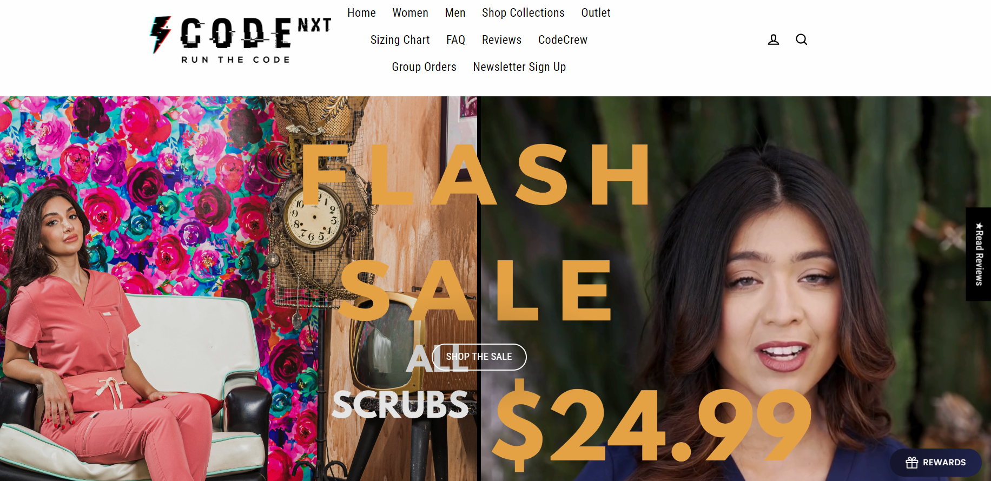Viewport: 991px width, 481px height.
Task: Open the Newsletter Sign Up link
Action: 519,67
